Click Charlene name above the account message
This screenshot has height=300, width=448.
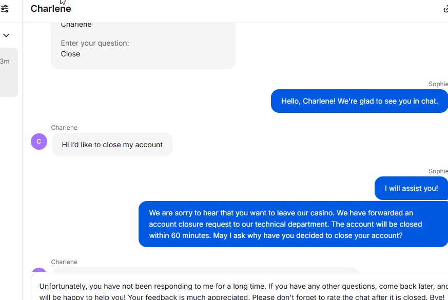click(64, 128)
